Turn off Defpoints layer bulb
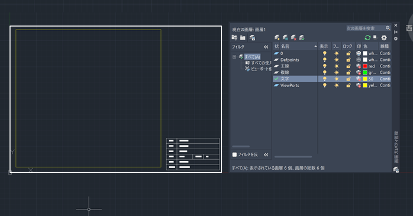Screen dimensions: 413x216 [325, 60]
